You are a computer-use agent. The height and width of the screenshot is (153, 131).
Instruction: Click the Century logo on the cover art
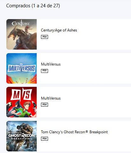21,23
